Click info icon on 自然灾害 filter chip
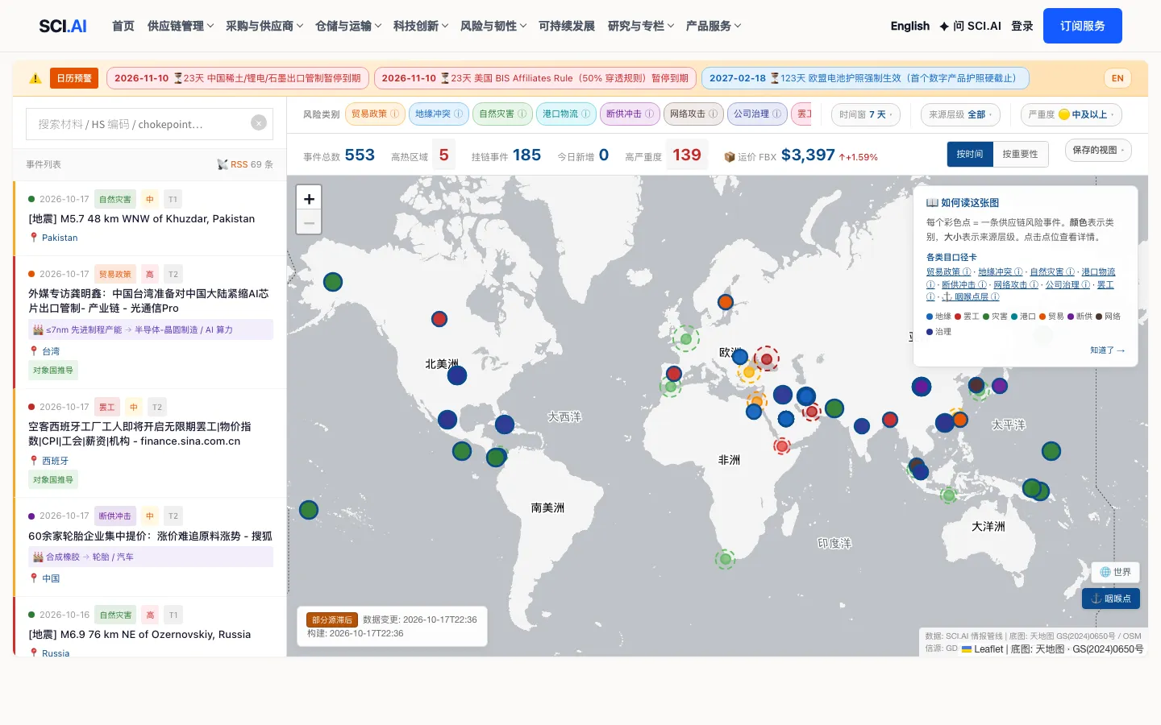 coord(522,114)
